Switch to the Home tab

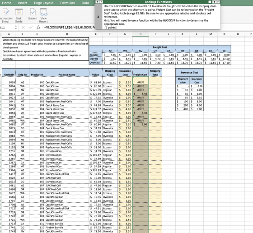pos(7,3)
